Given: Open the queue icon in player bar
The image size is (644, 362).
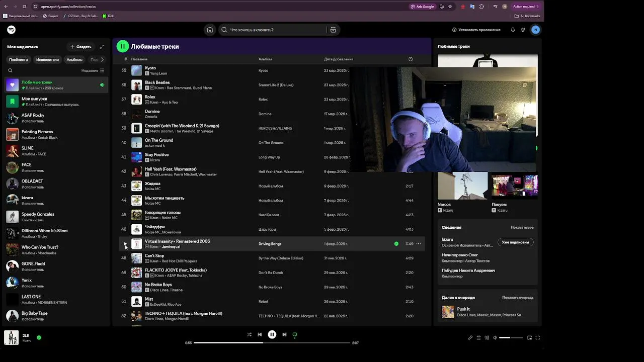Looking at the screenshot, I should click(478, 338).
